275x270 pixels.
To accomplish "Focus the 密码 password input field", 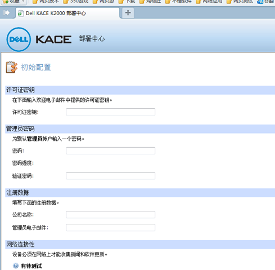I will click(111, 151).
